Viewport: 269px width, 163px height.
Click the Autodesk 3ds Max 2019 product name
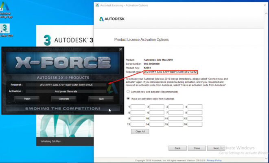click(158, 60)
